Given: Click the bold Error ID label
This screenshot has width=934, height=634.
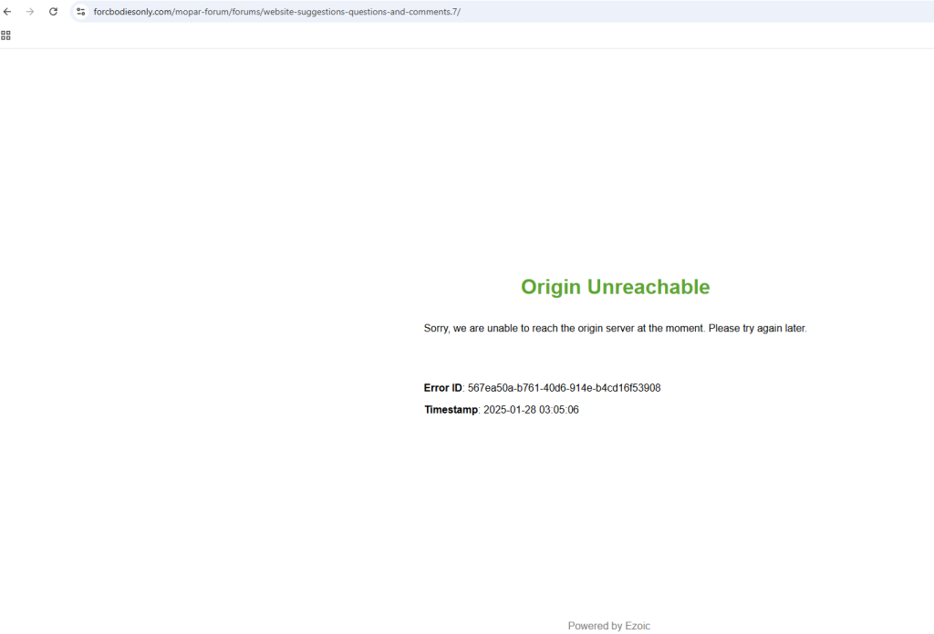Looking at the screenshot, I should coord(443,388).
